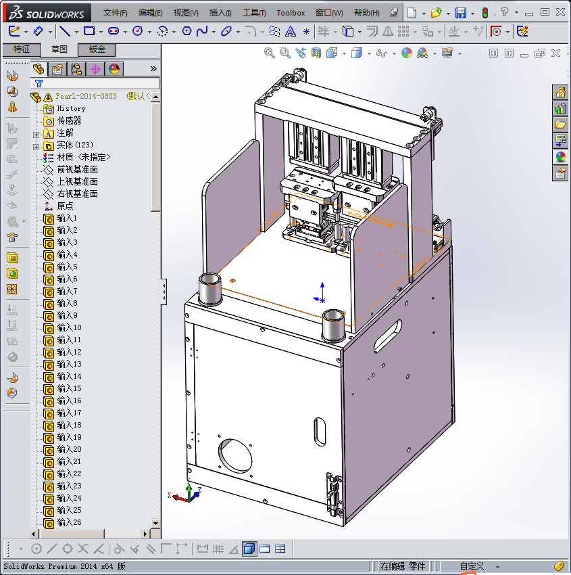The width and height of the screenshot is (571, 575).
Task: Open the Design Library task pane icon
Action: [x=560, y=108]
